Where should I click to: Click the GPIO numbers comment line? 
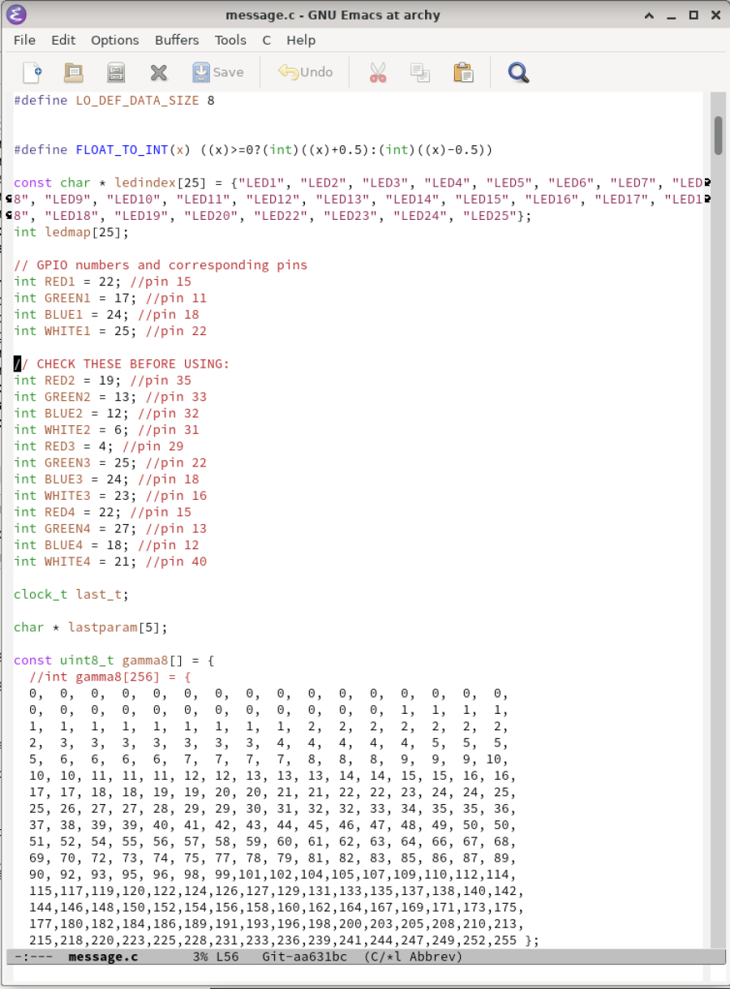(x=161, y=265)
